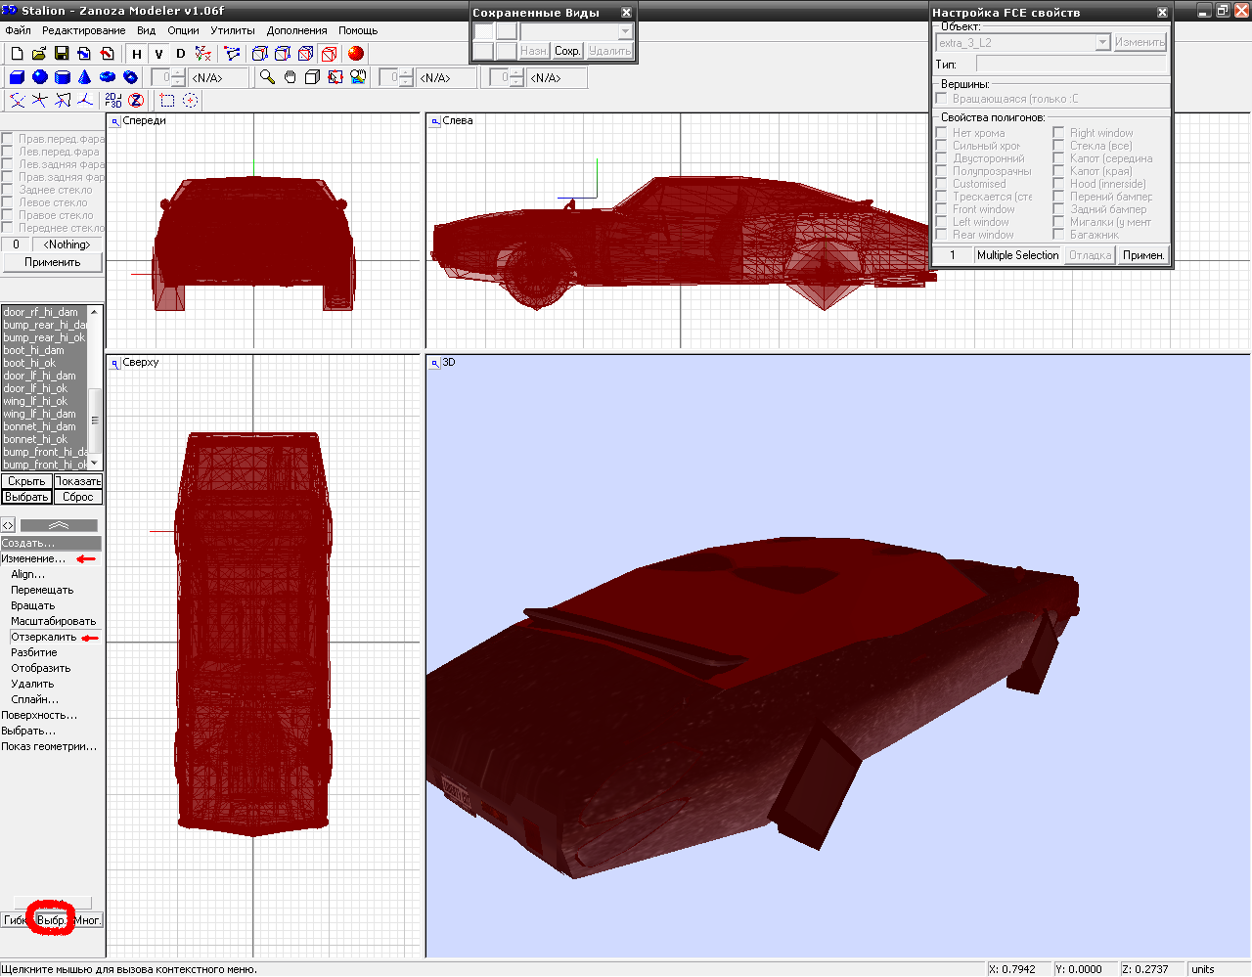Expand the Поверхность... command group

coord(39,715)
